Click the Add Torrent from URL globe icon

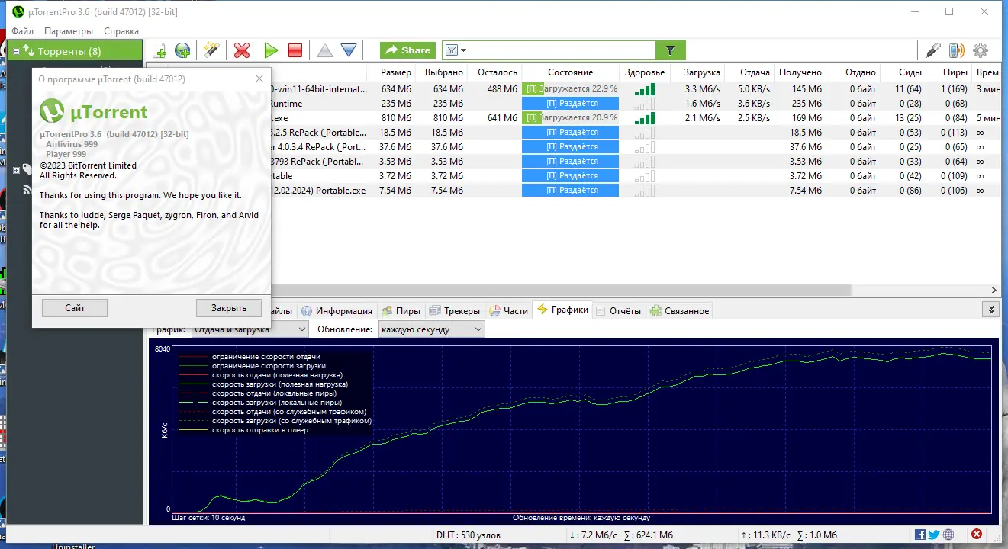pyautogui.click(x=183, y=51)
